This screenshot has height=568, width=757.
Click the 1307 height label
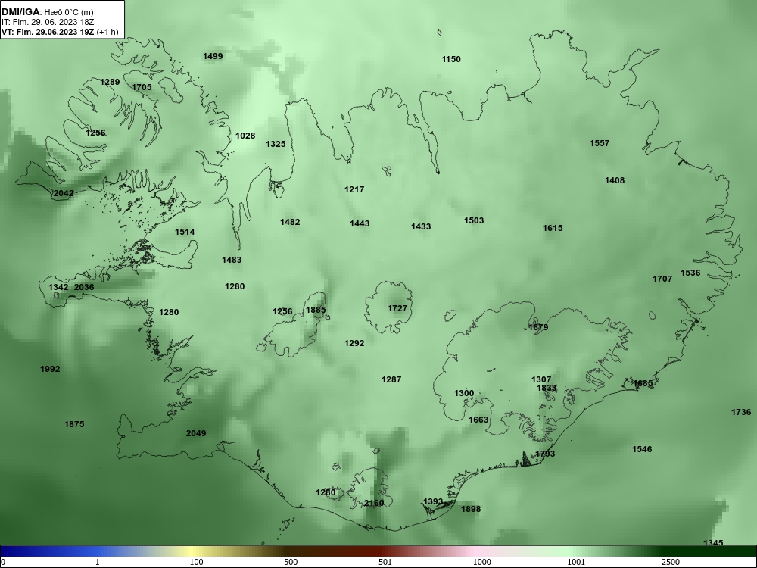click(541, 379)
